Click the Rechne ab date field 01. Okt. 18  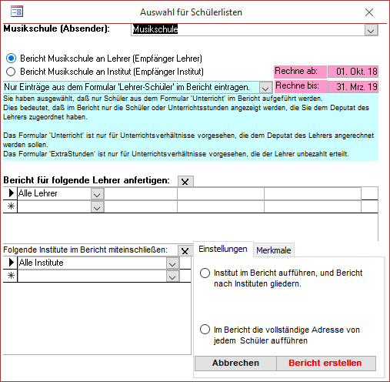(x=353, y=72)
